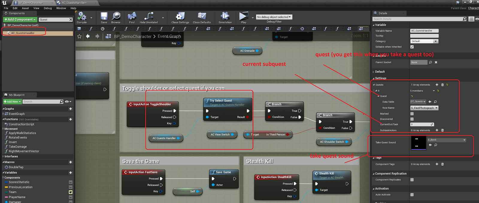Start Simulation

(225, 18)
